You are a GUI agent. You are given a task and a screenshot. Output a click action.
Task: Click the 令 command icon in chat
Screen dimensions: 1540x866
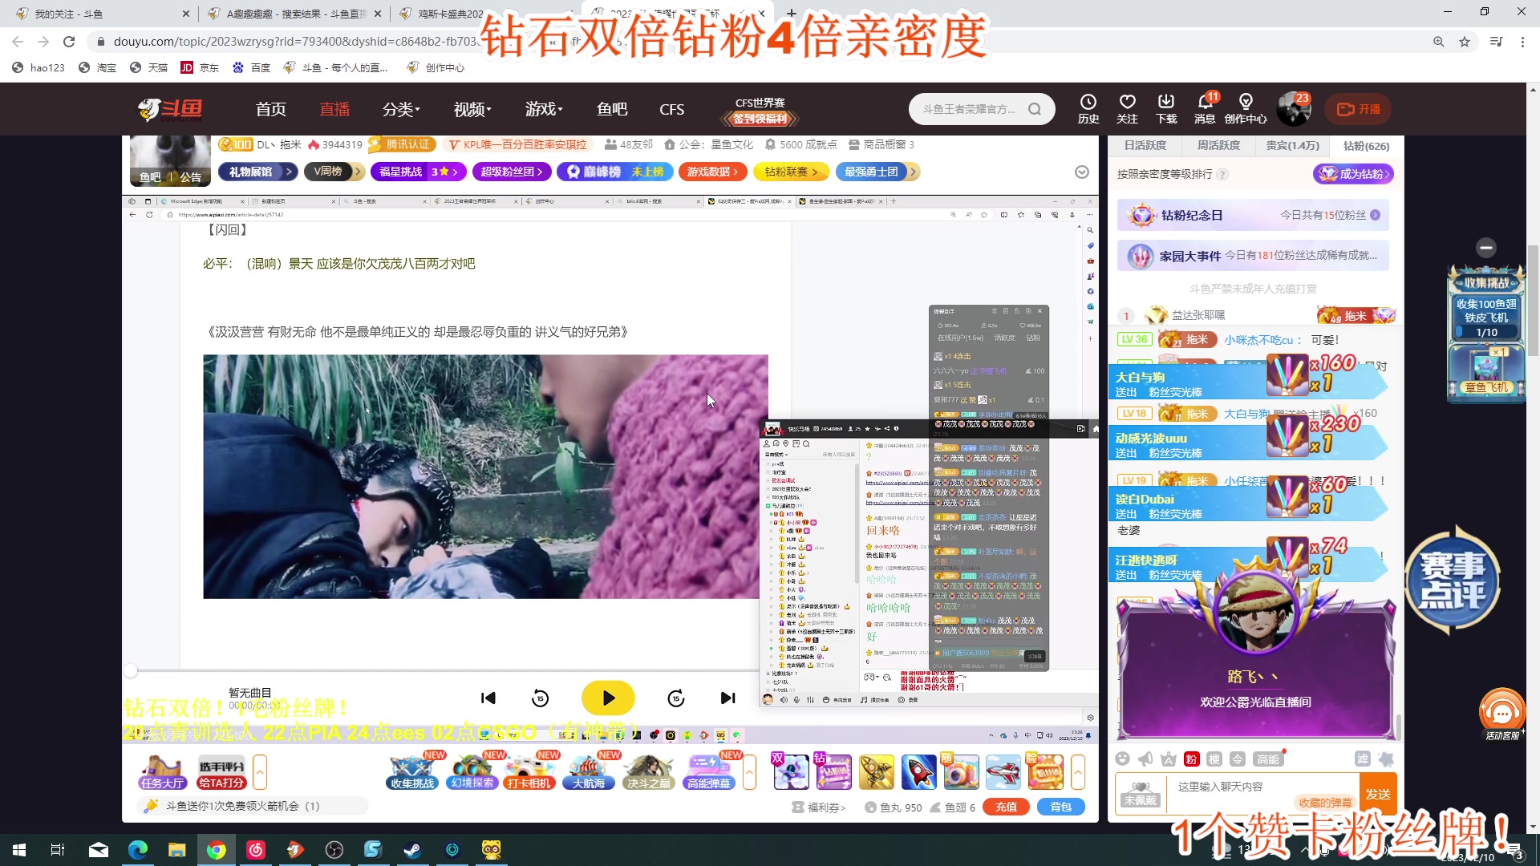tap(1238, 759)
